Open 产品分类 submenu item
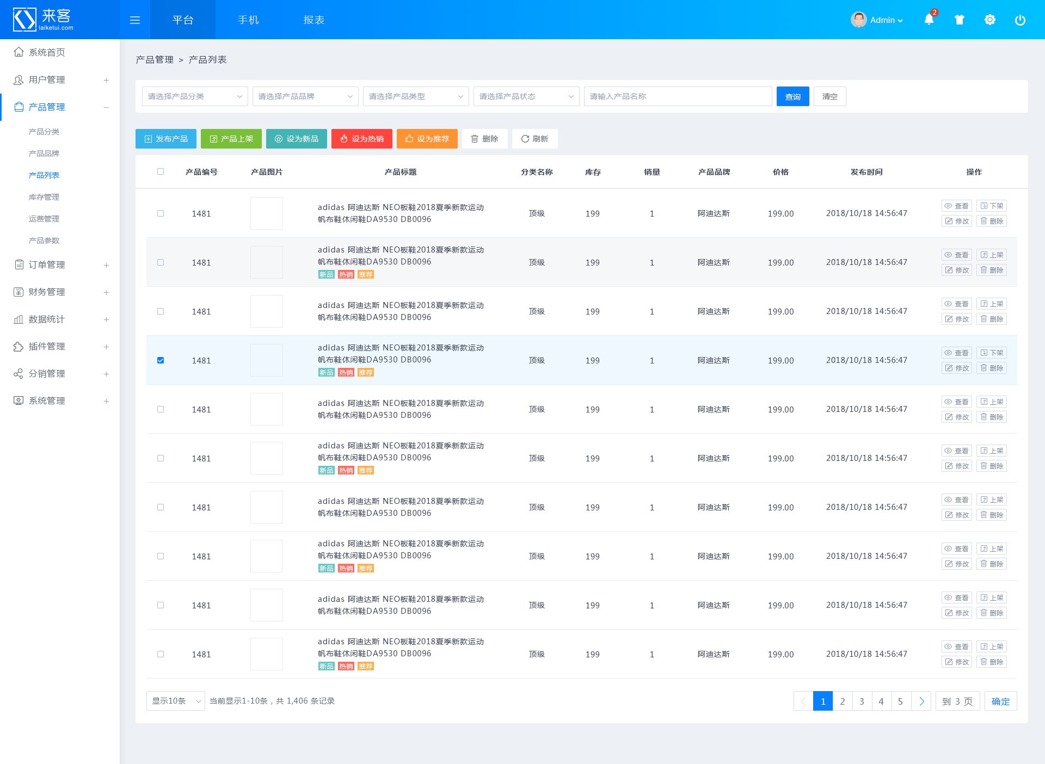This screenshot has height=764, width=1045. coord(44,132)
